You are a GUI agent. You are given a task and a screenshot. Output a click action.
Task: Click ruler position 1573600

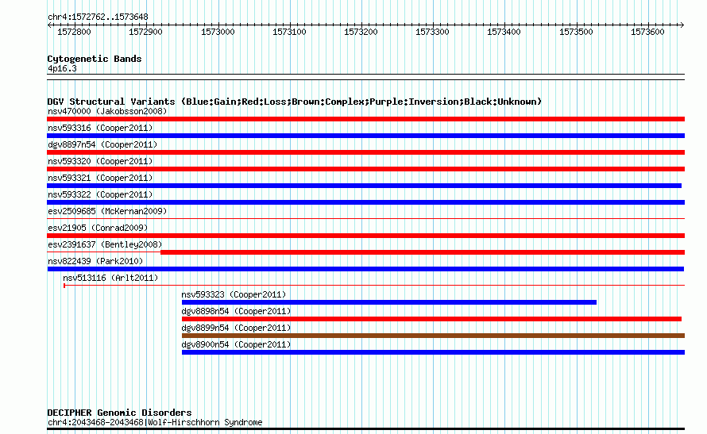[x=647, y=32]
